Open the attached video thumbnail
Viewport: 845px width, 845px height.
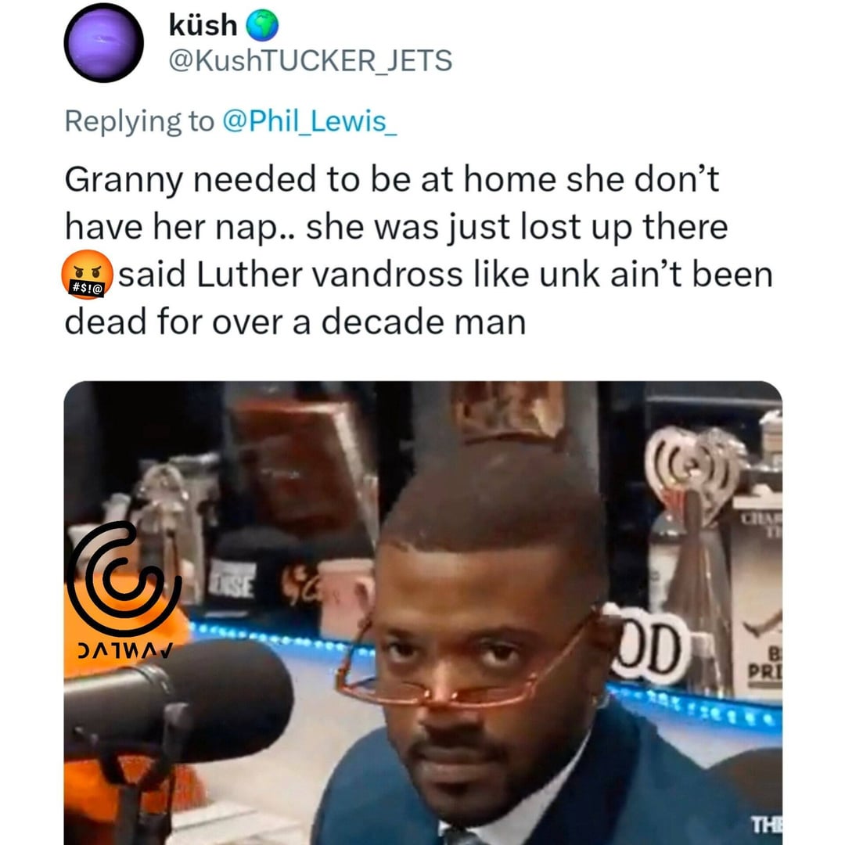tap(423, 613)
